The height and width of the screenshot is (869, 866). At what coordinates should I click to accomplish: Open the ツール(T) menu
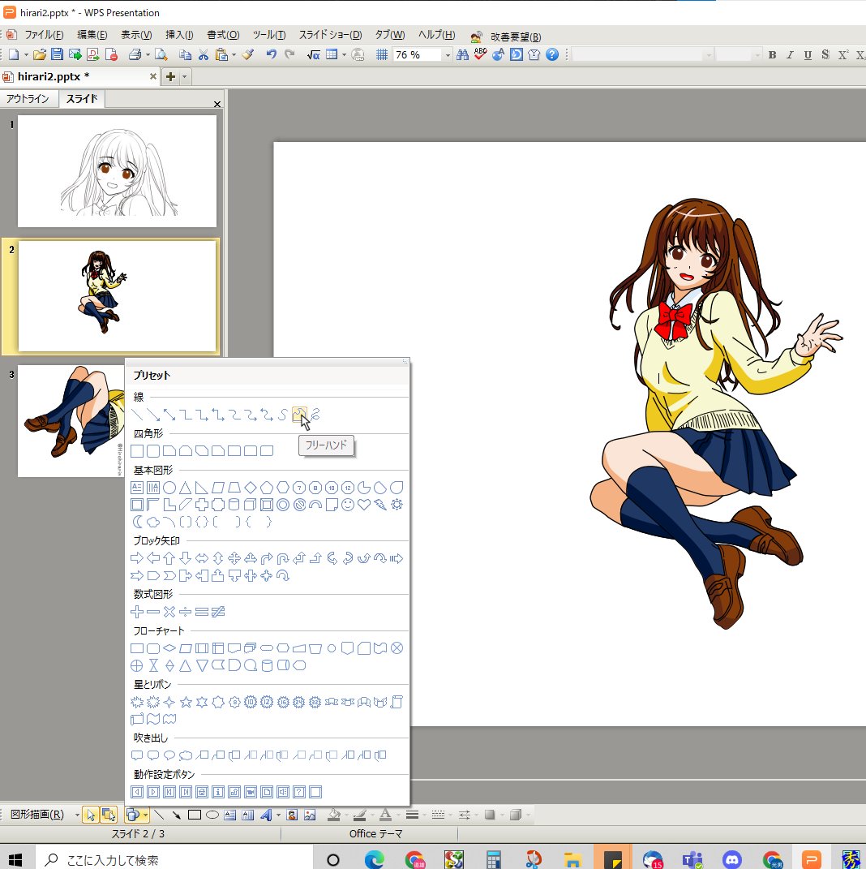(x=269, y=34)
